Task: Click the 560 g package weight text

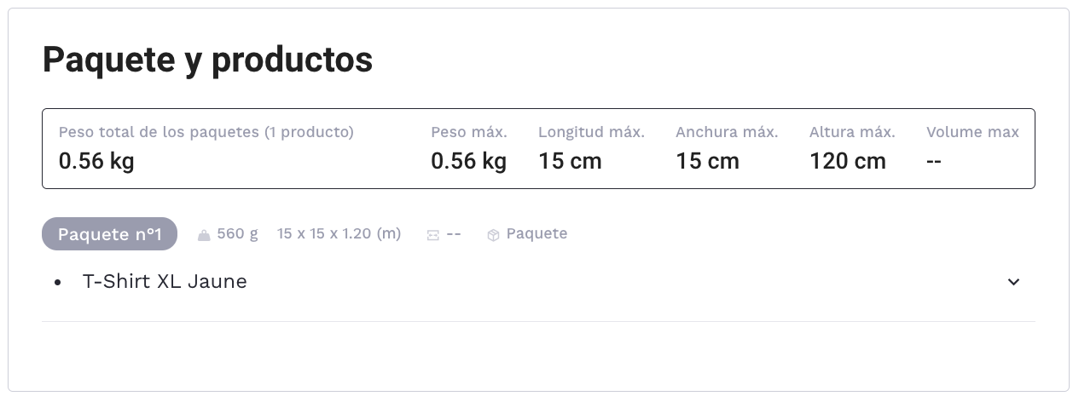Action: (x=237, y=233)
